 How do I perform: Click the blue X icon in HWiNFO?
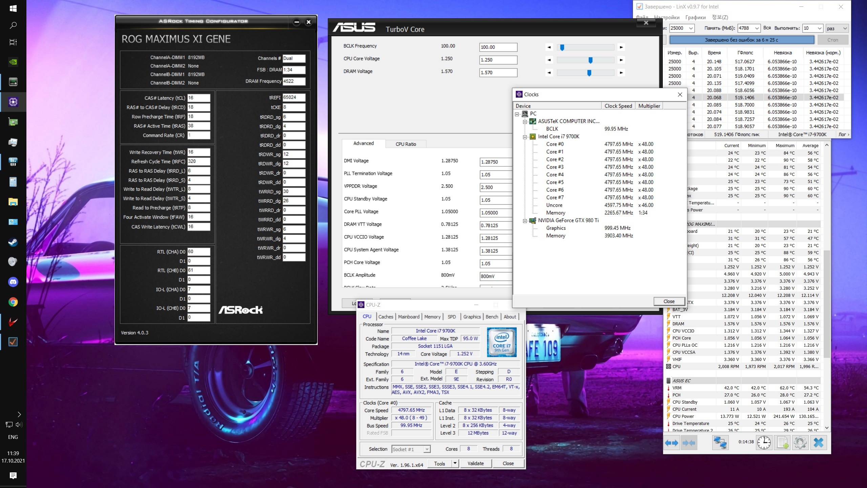point(818,443)
